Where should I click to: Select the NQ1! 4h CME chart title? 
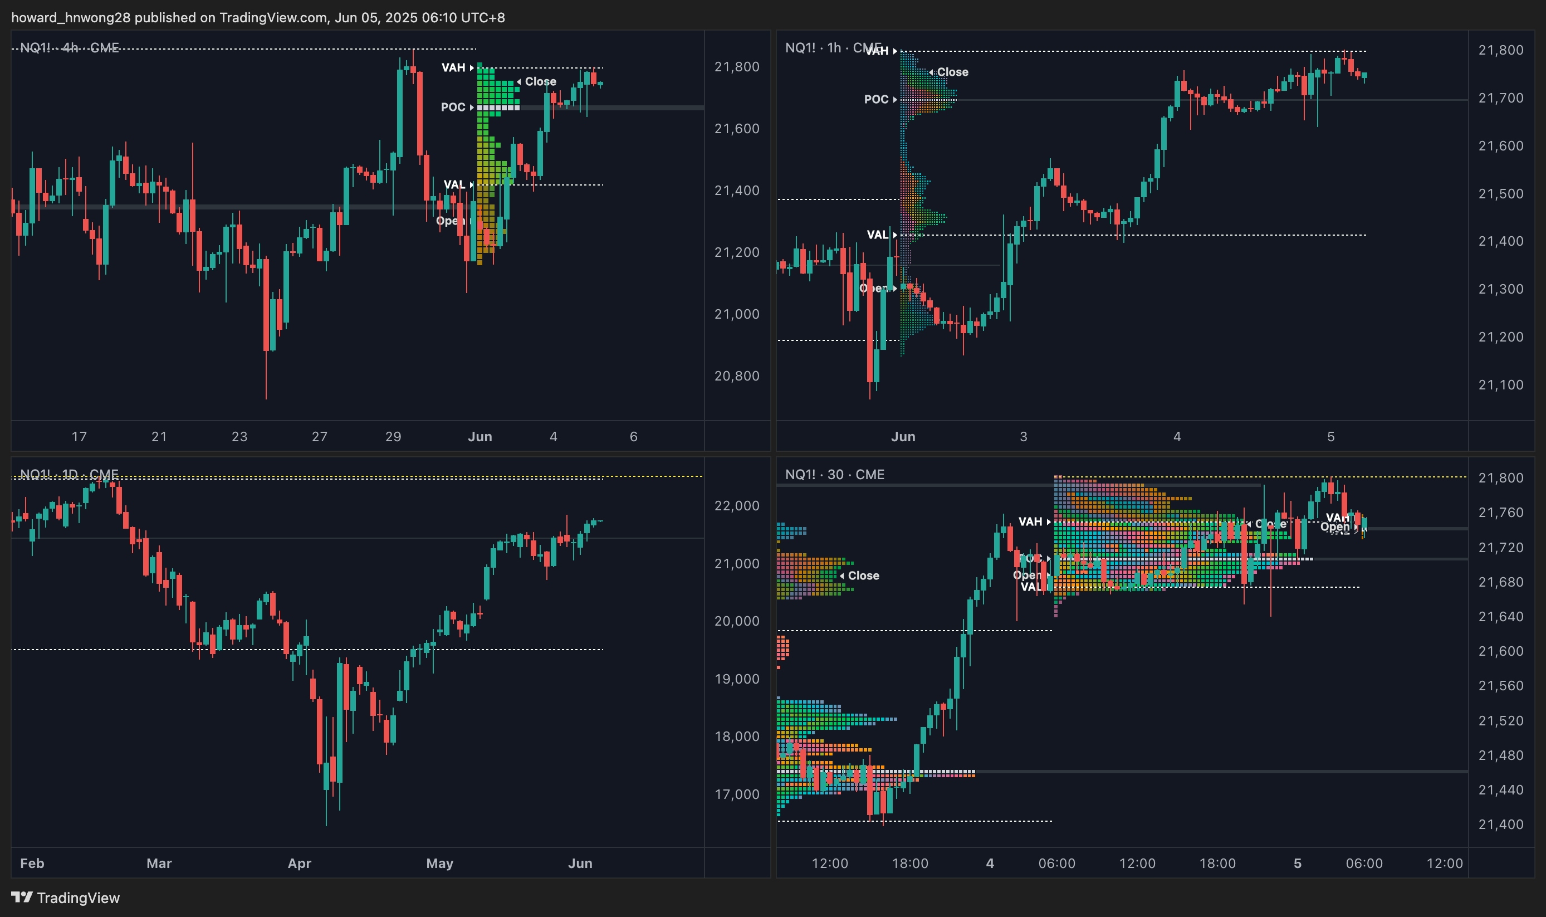point(69,47)
